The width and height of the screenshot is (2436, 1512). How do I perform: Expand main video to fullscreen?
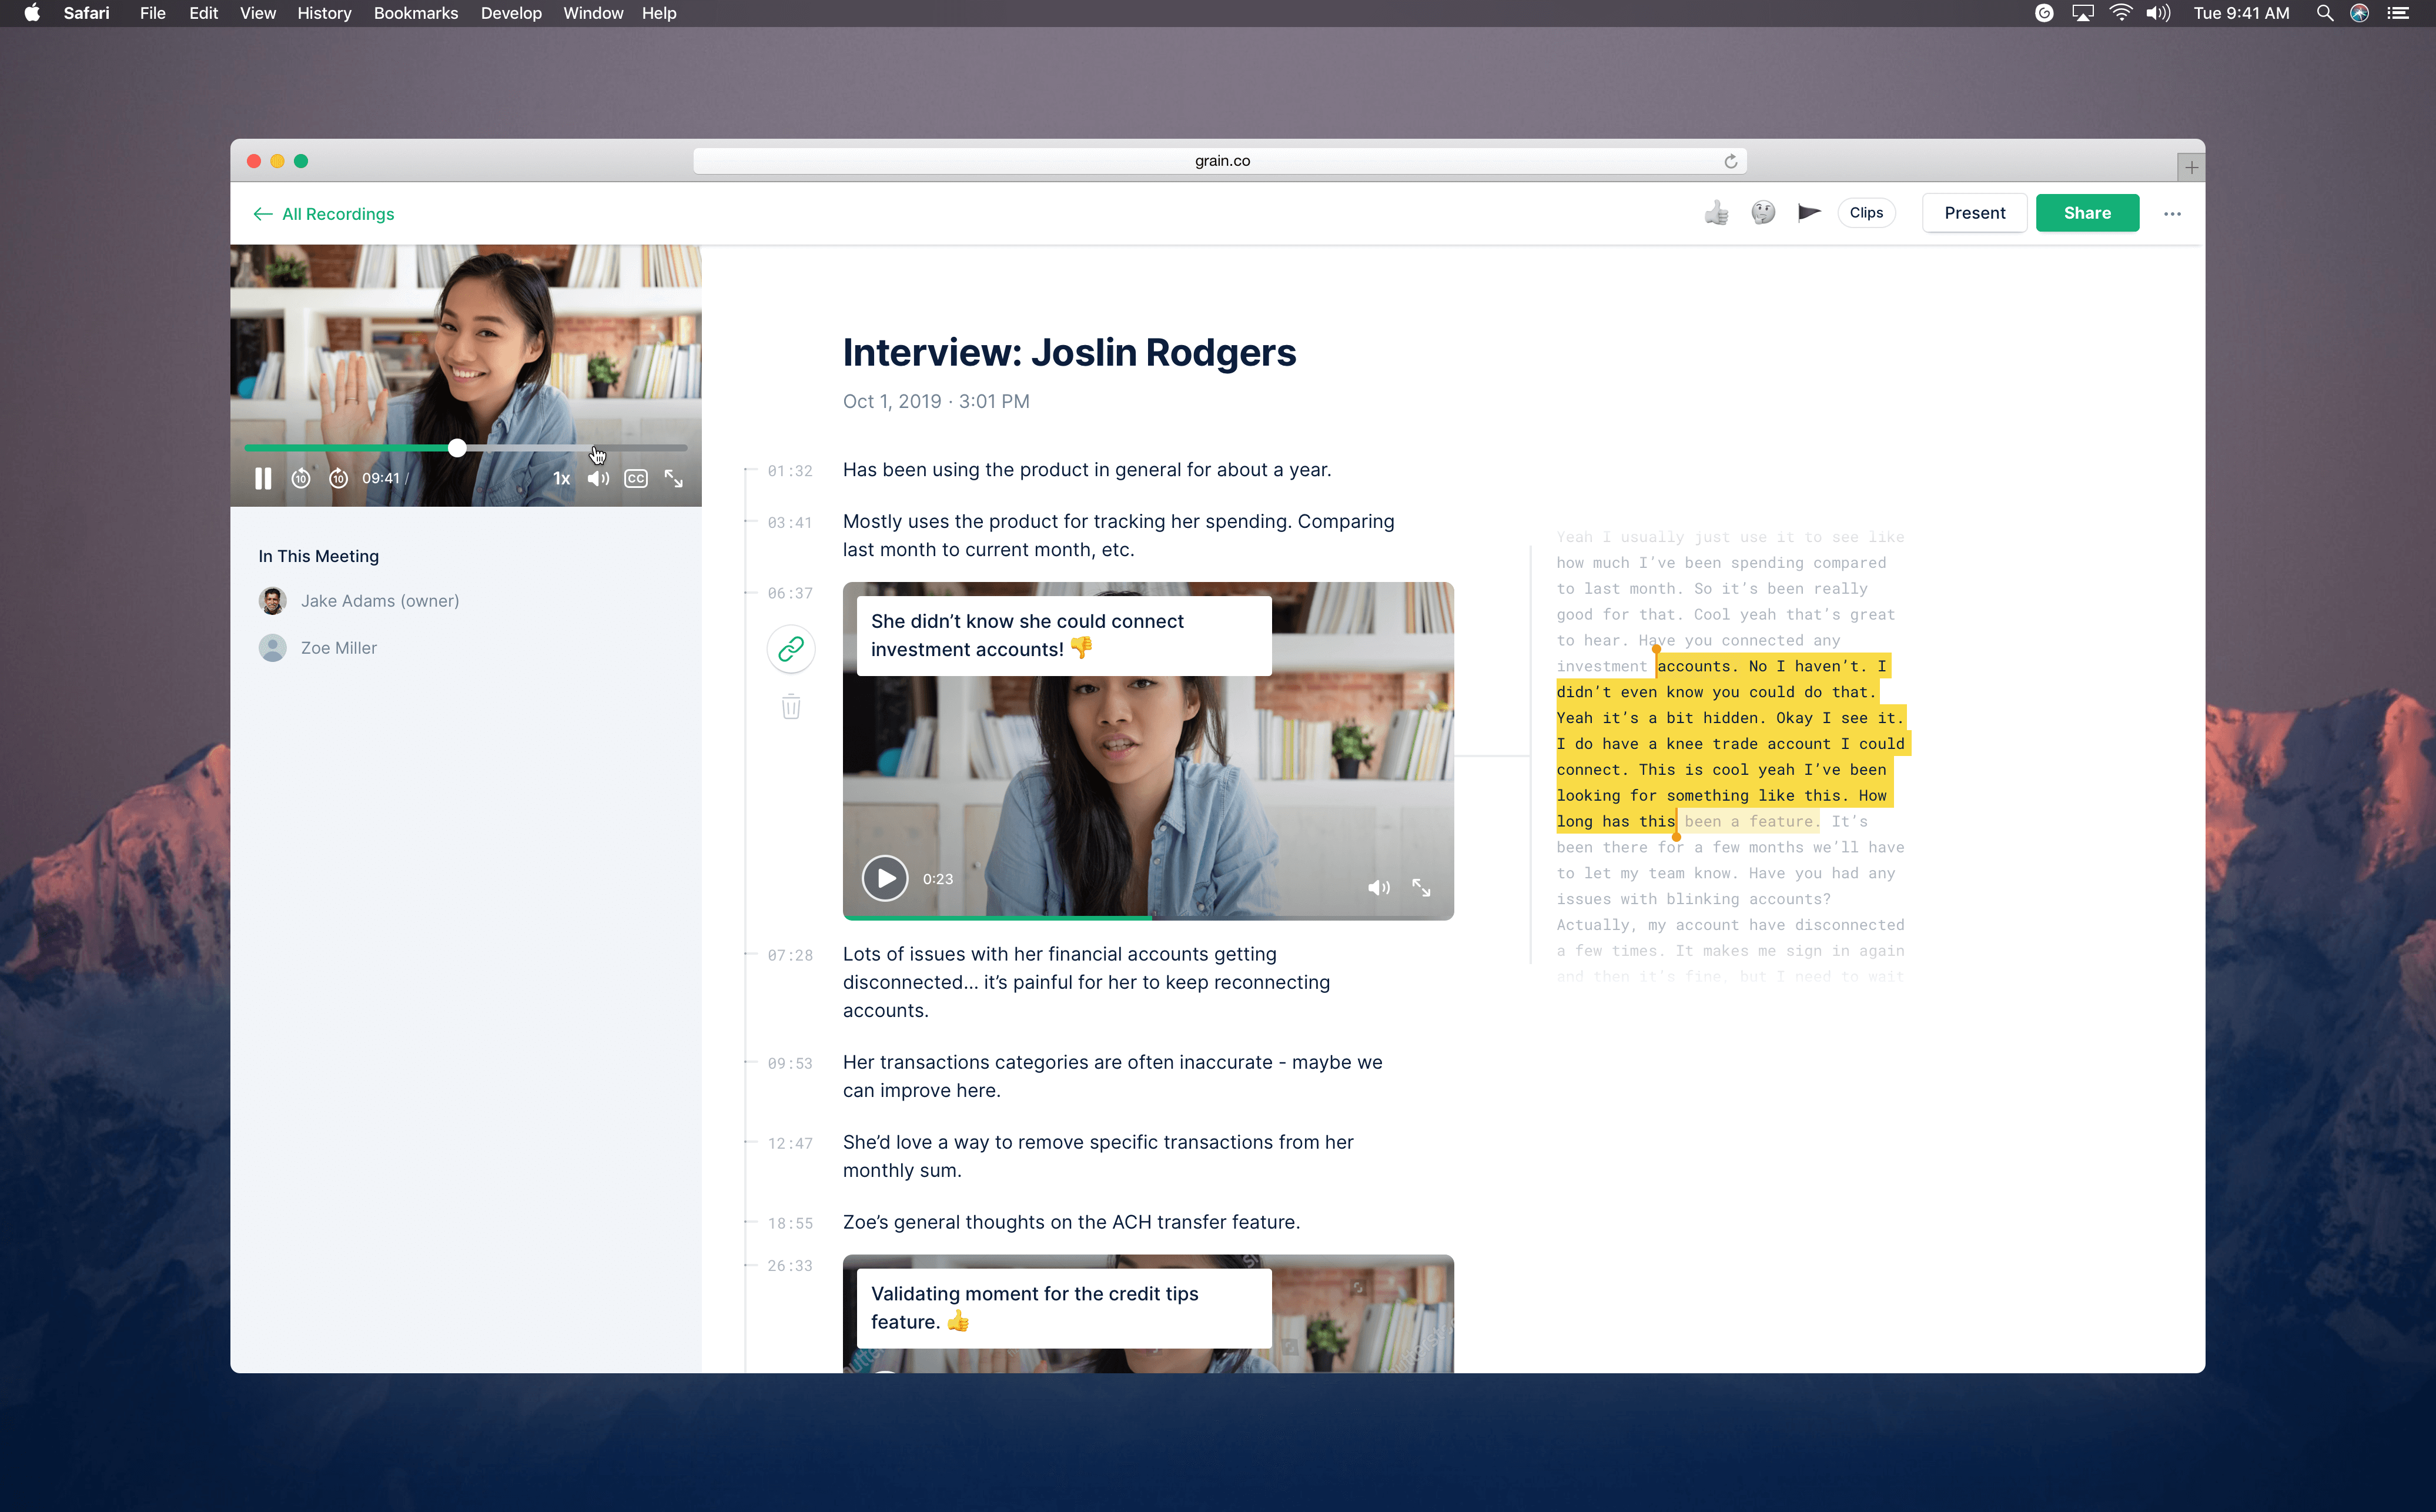[x=674, y=478]
